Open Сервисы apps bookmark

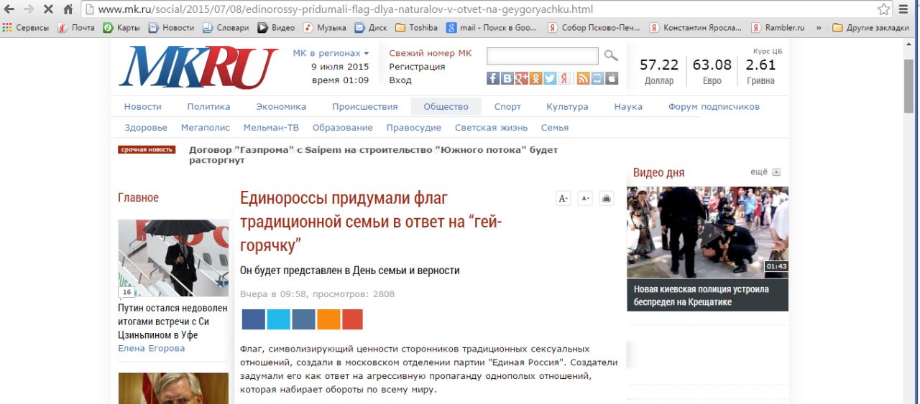(26, 28)
